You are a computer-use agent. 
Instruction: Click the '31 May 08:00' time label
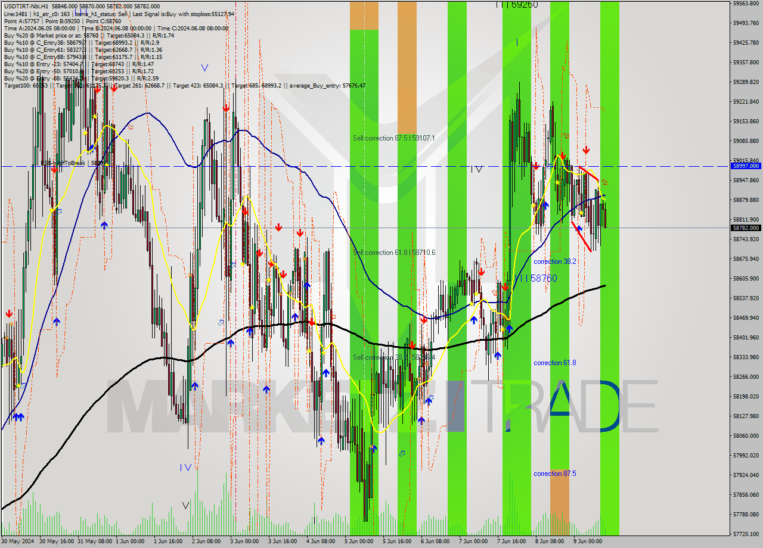coord(95,541)
